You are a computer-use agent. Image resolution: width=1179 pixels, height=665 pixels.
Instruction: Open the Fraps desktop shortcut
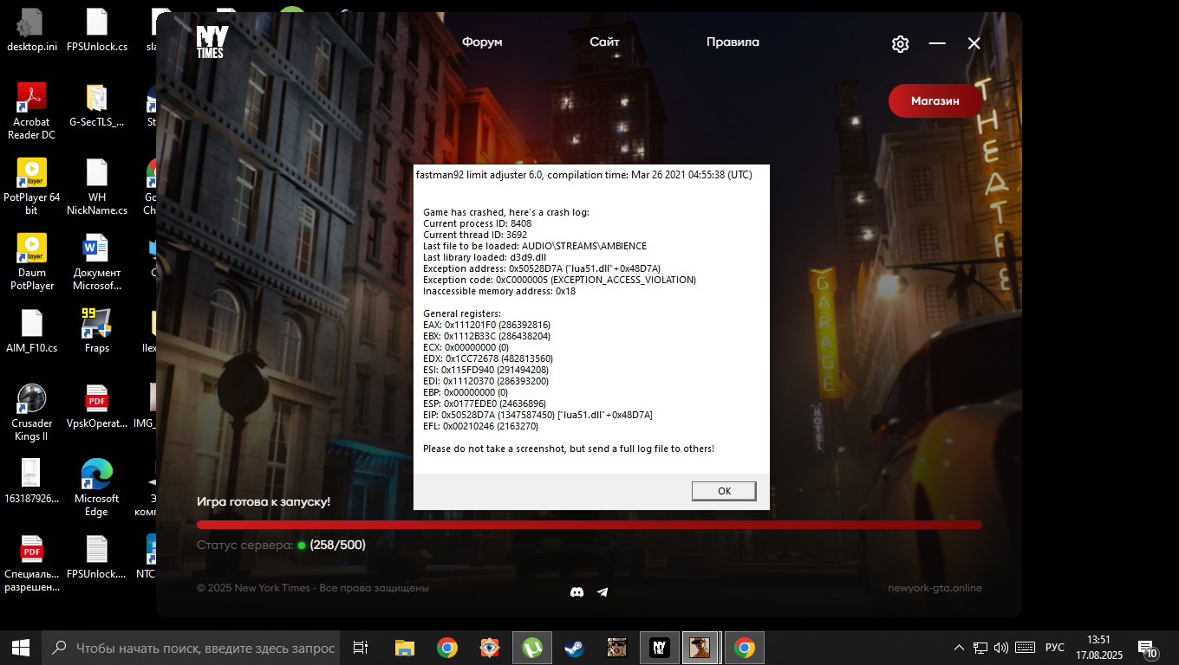(x=96, y=330)
